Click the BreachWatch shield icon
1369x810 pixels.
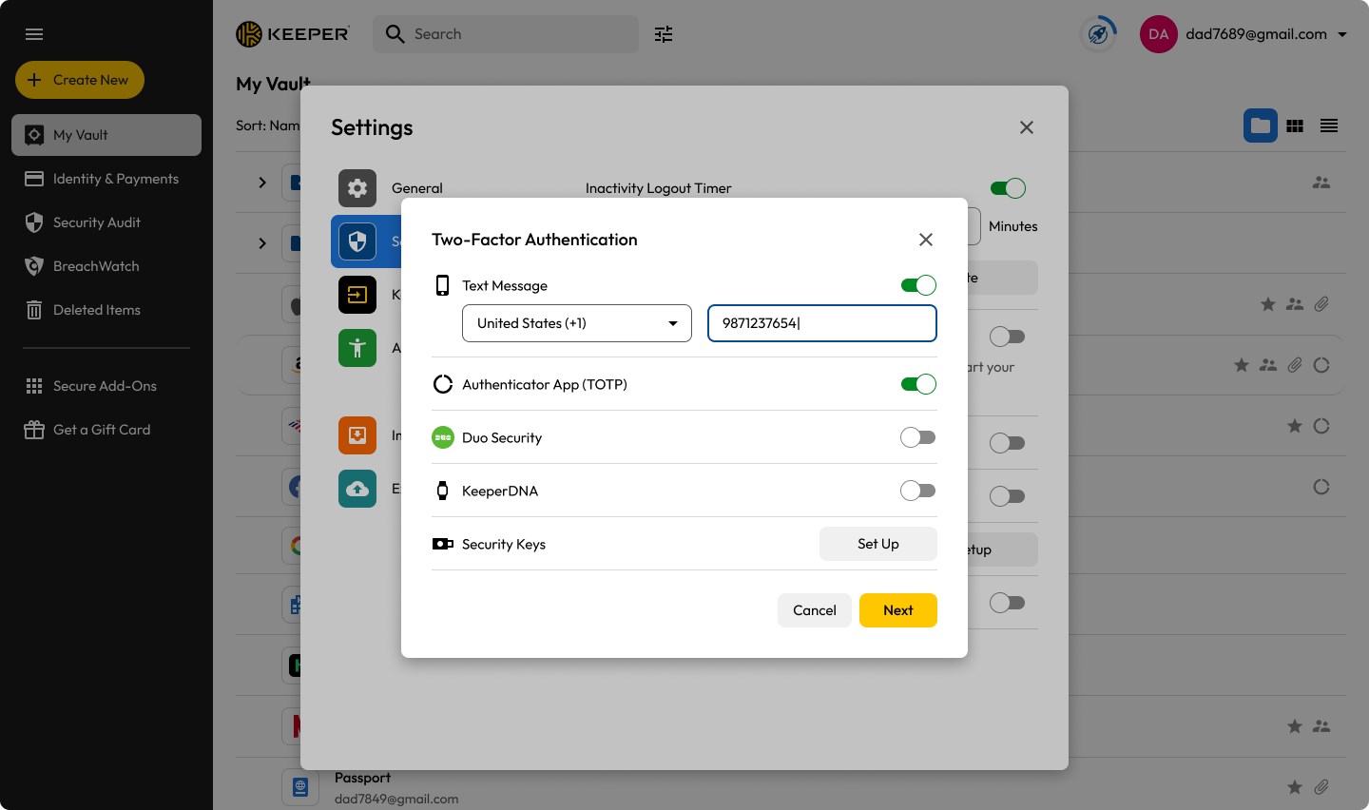tap(33, 265)
